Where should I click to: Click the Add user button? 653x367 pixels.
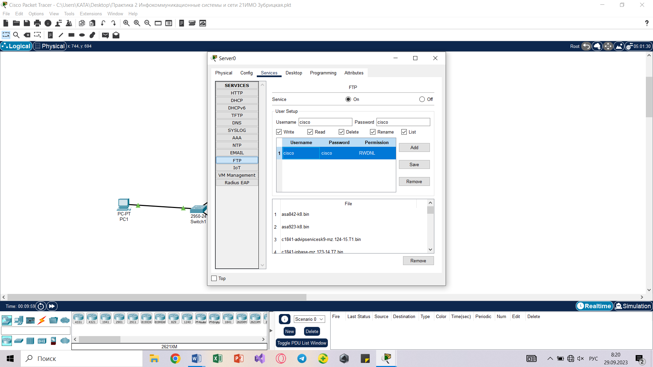tap(414, 147)
